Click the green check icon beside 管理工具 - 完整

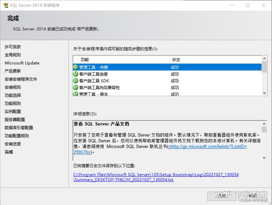[76, 67]
